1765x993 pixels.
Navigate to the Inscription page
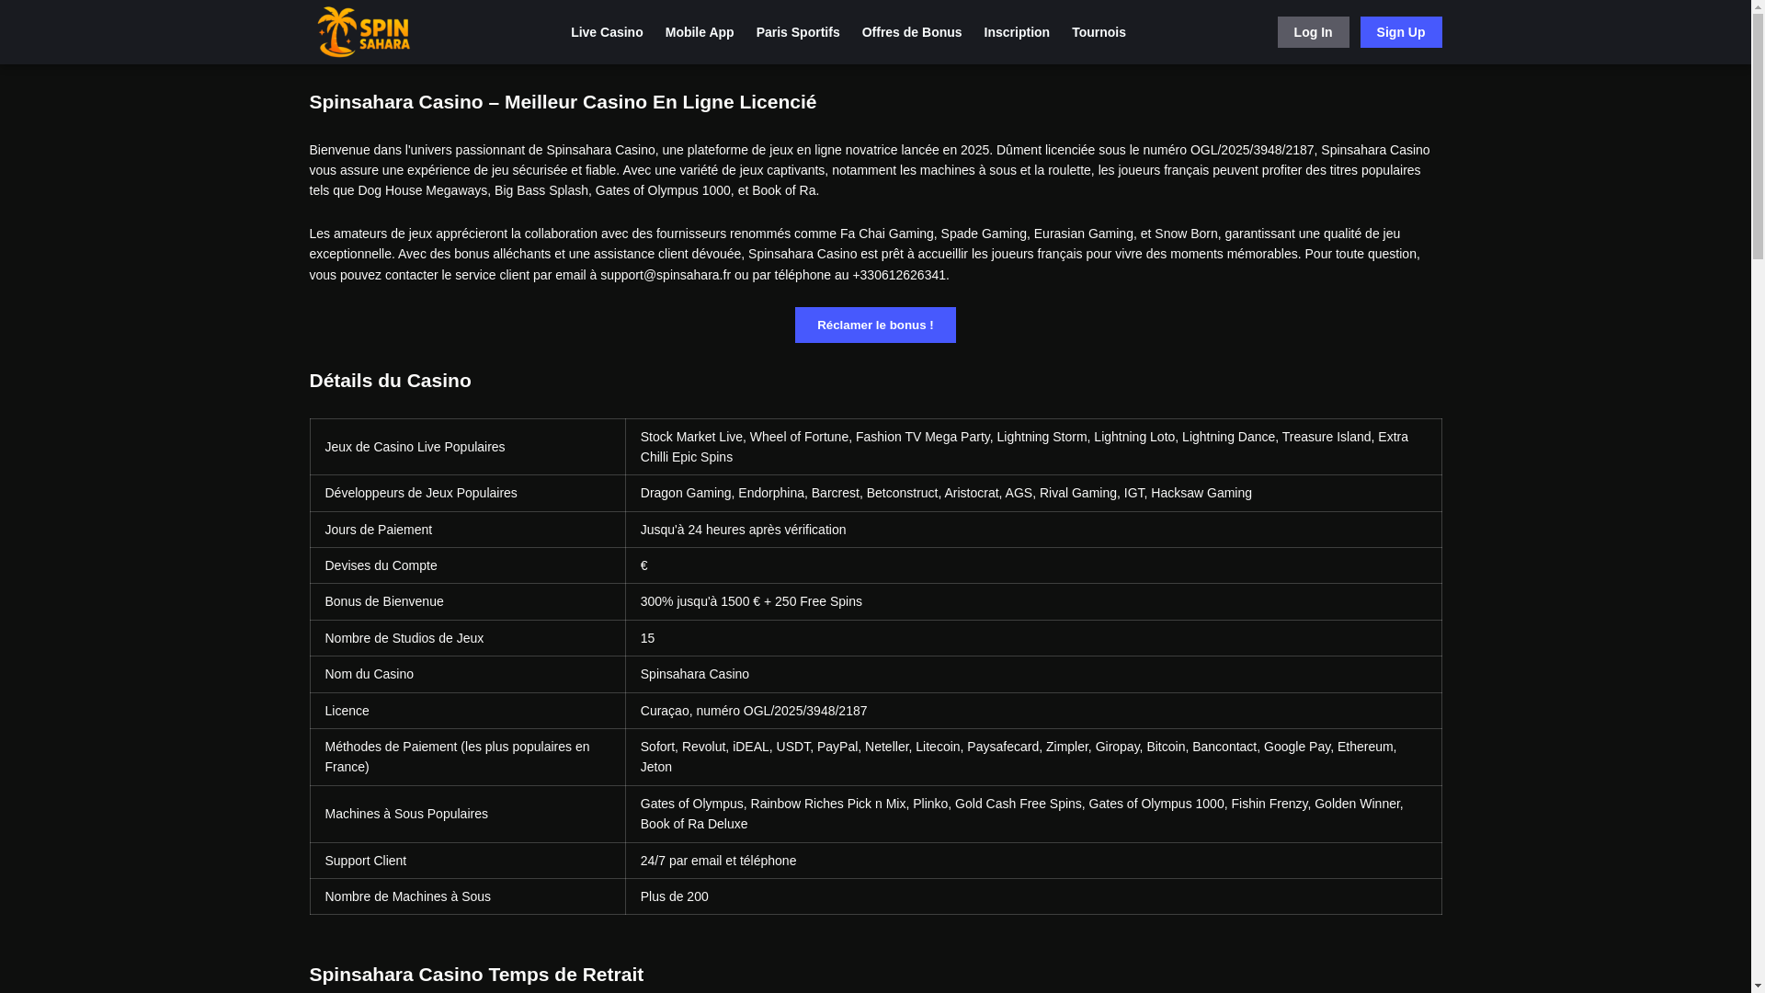(1017, 32)
